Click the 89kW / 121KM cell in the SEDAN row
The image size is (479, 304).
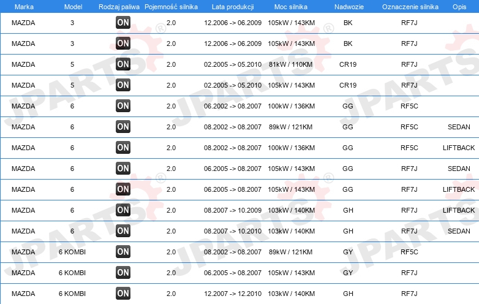(291, 127)
